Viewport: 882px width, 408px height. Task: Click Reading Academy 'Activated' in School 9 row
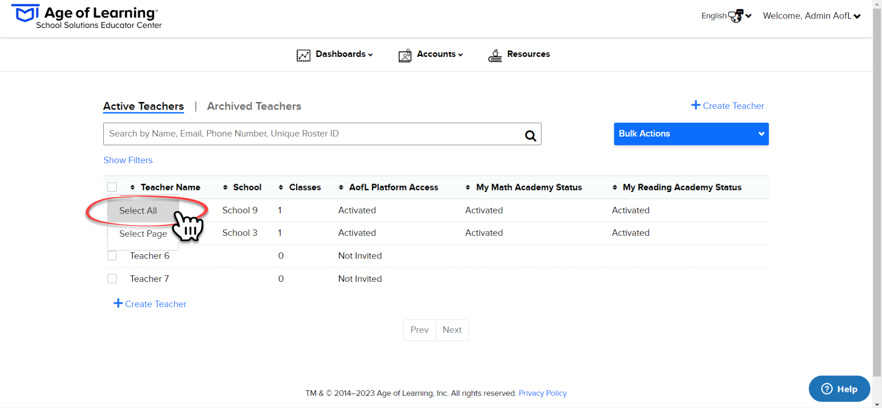click(x=630, y=210)
